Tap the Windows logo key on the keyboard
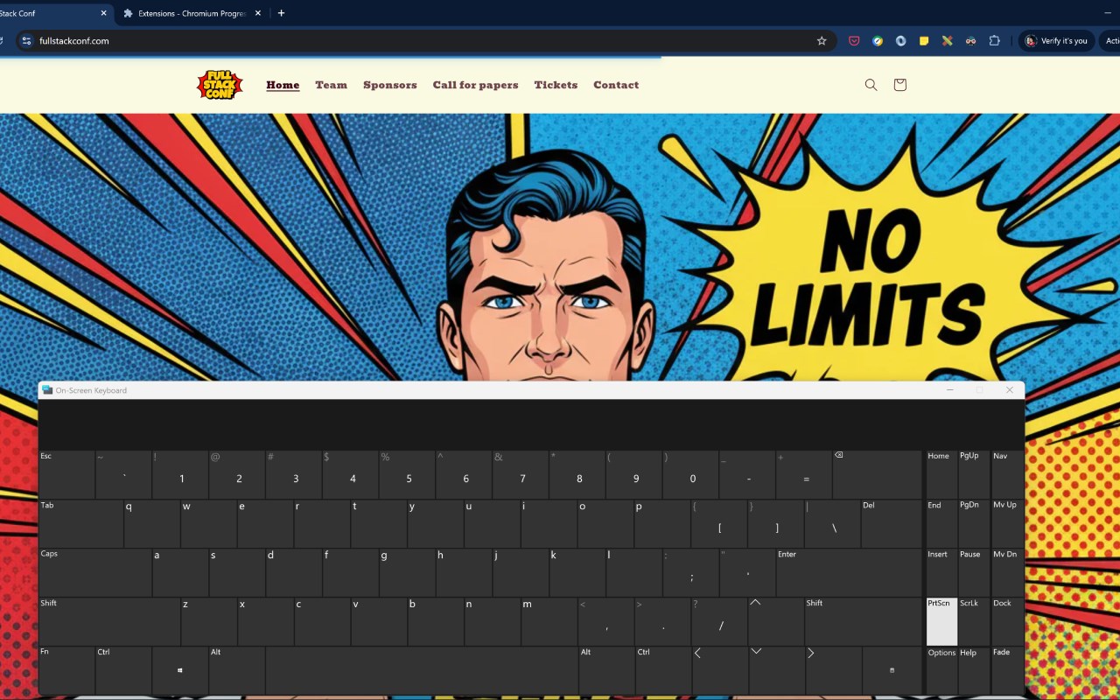Screen dimensions: 1120x700 coord(180,670)
